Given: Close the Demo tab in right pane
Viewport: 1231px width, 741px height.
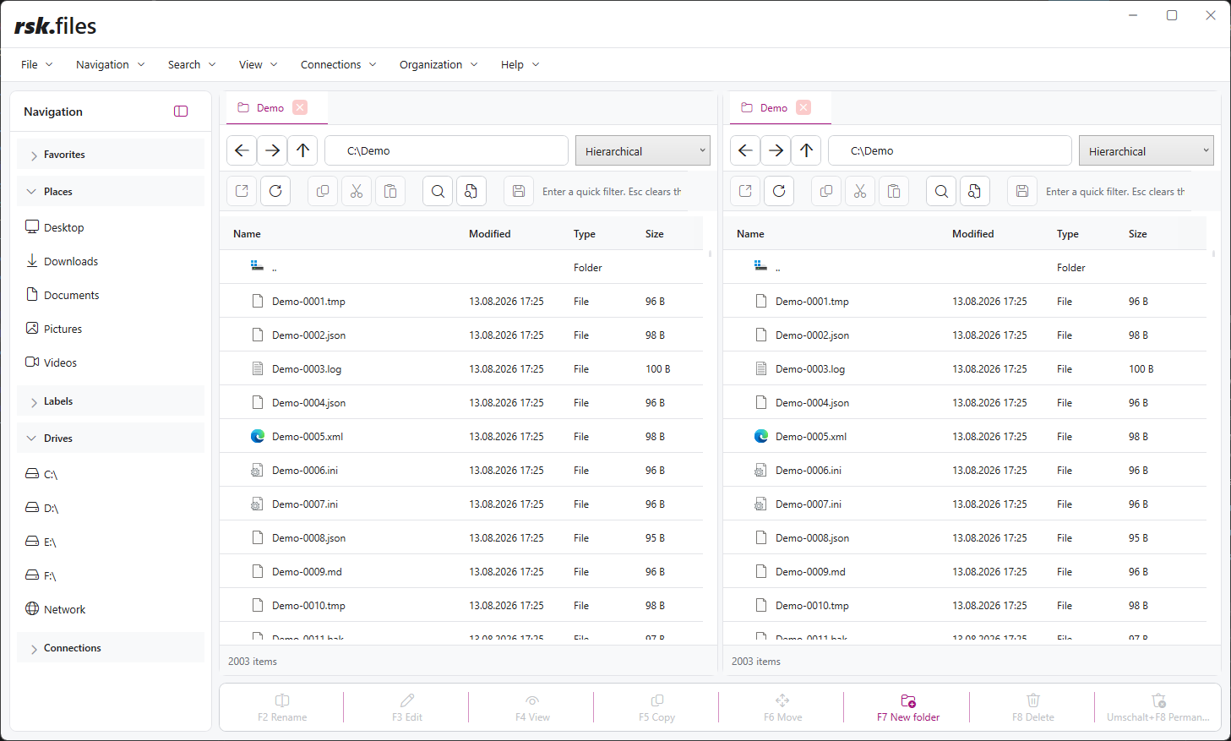Looking at the screenshot, I should tap(803, 107).
